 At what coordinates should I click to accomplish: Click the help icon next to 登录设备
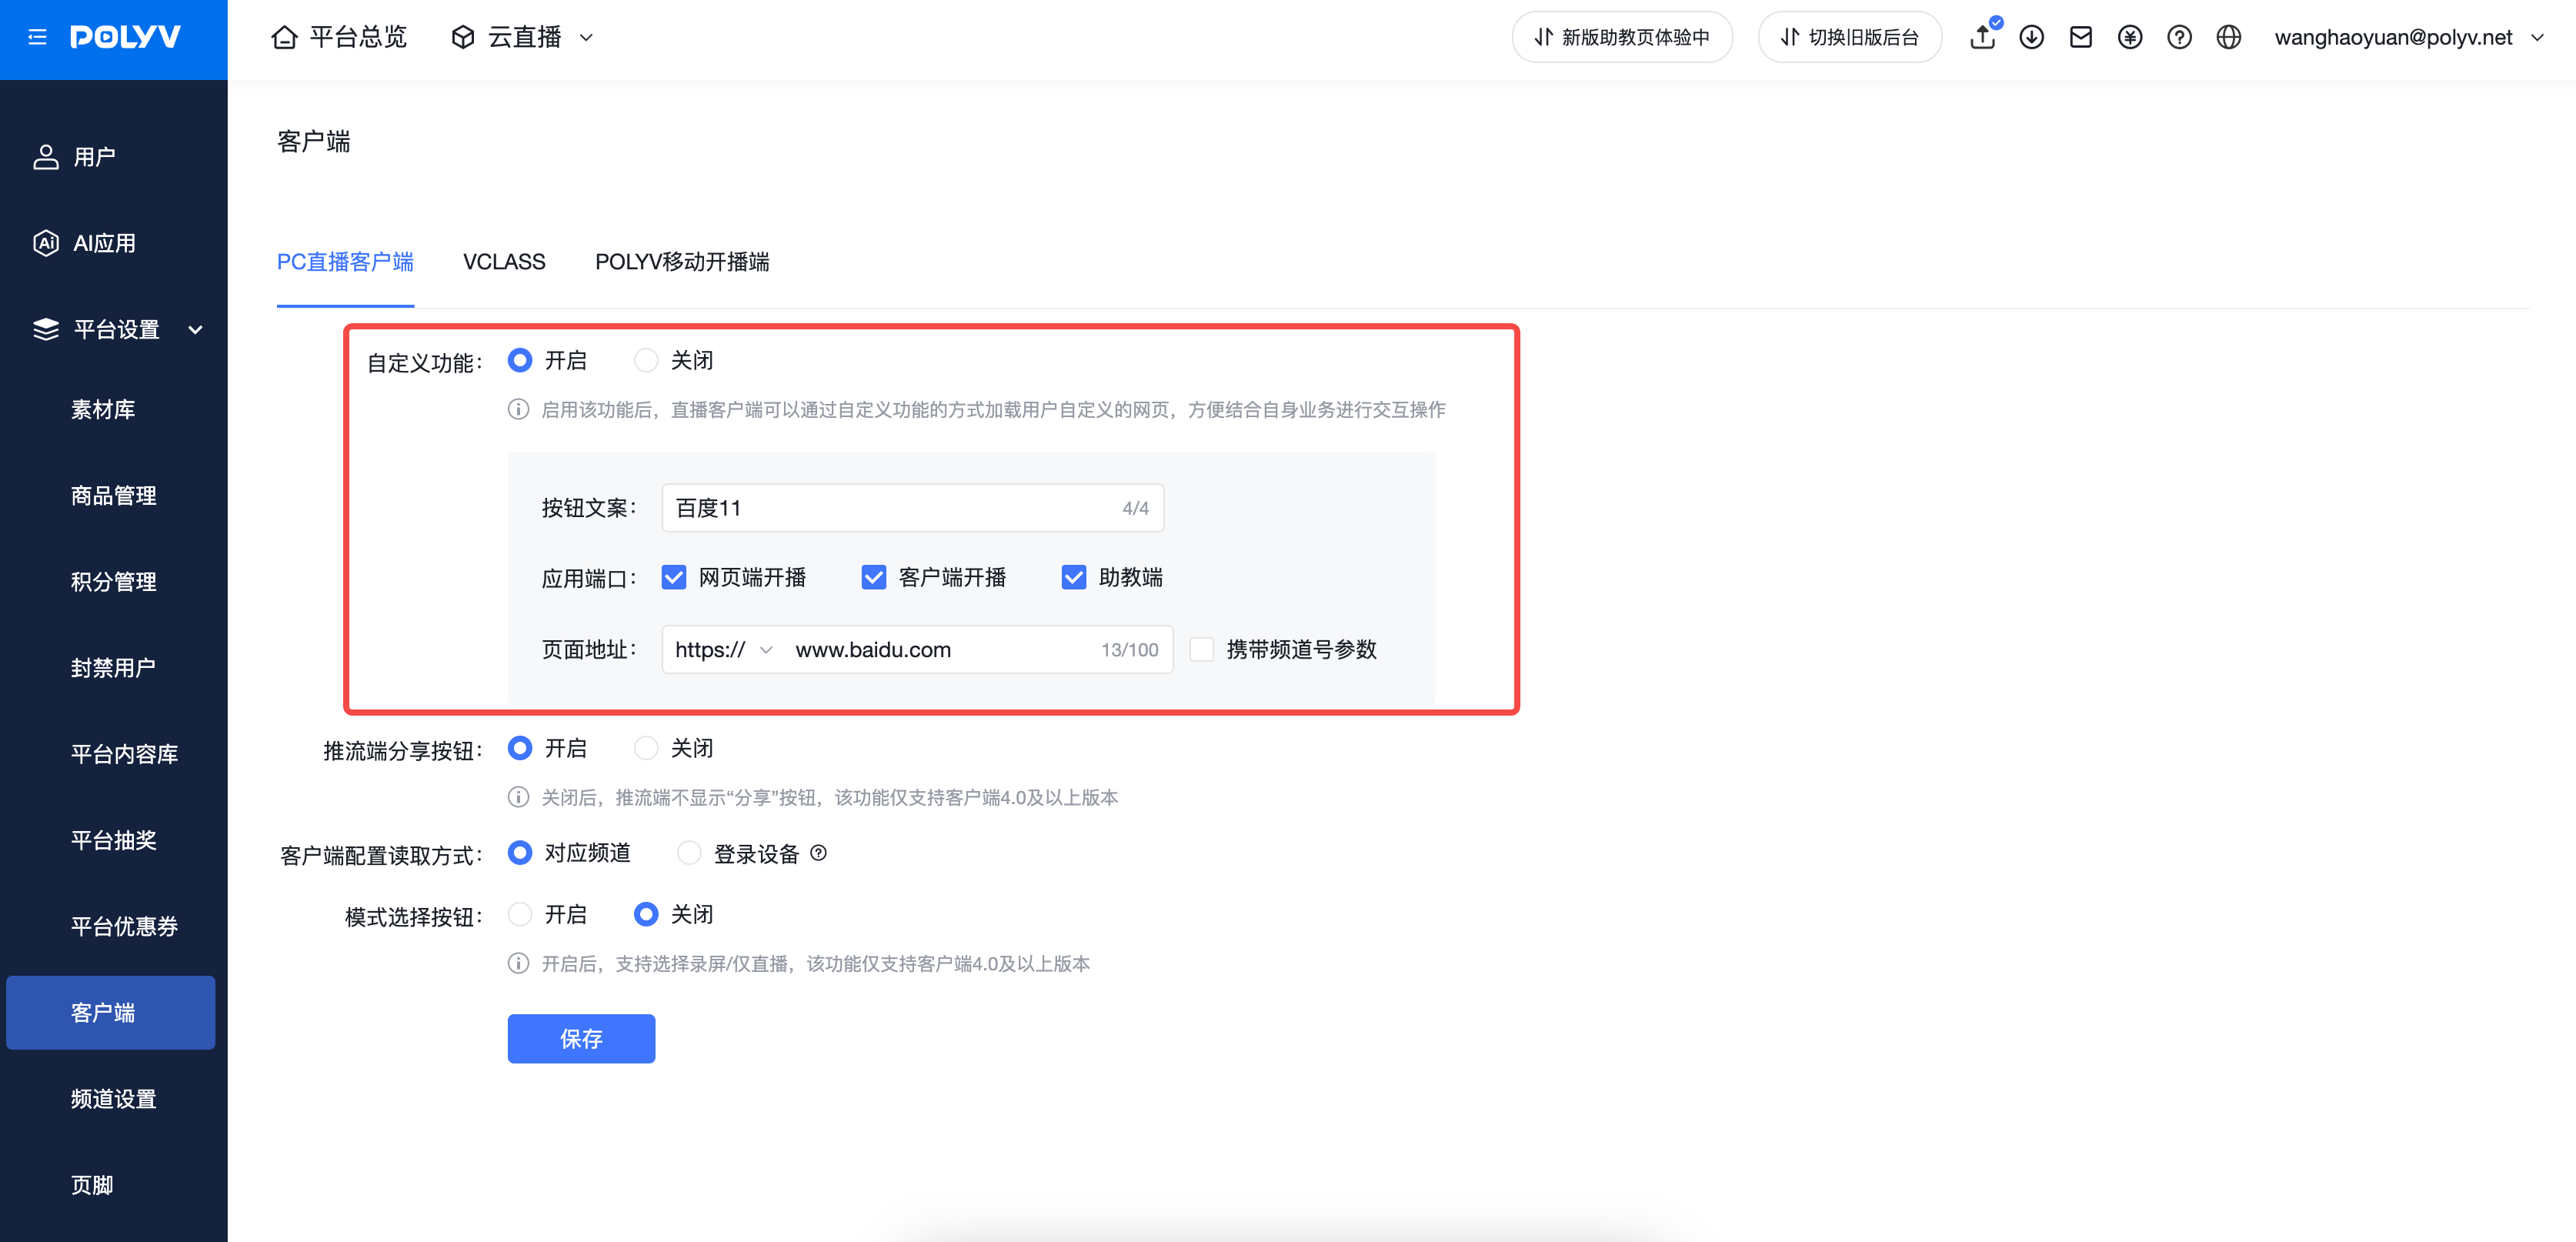(x=818, y=853)
